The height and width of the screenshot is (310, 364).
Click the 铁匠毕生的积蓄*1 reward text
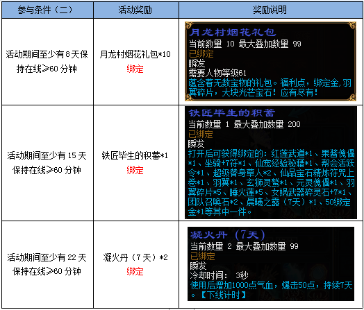(x=135, y=156)
